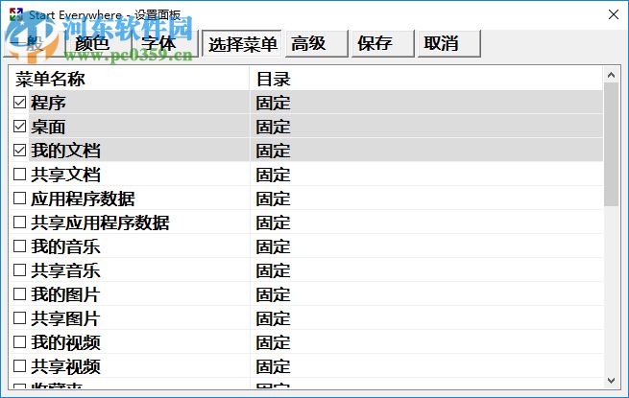Sort by 菜单名称 column header
This screenshot has width=629, height=398.
pyautogui.click(x=130, y=79)
